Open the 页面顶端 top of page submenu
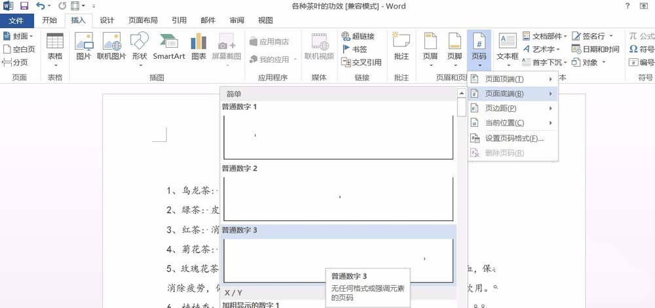655x308 pixels. tap(513, 79)
